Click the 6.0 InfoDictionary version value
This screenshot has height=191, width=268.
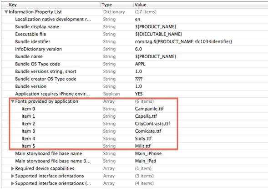pyautogui.click(x=138, y=49)
